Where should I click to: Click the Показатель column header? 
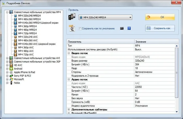click(100, 42)
